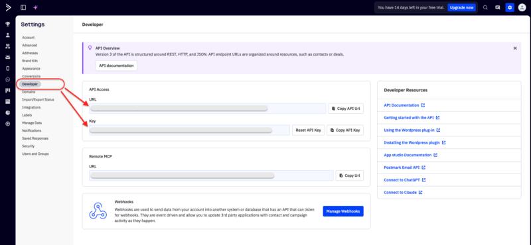Select Appearance in Settings menu
The image size is (531, 245).
coord(31,69)
